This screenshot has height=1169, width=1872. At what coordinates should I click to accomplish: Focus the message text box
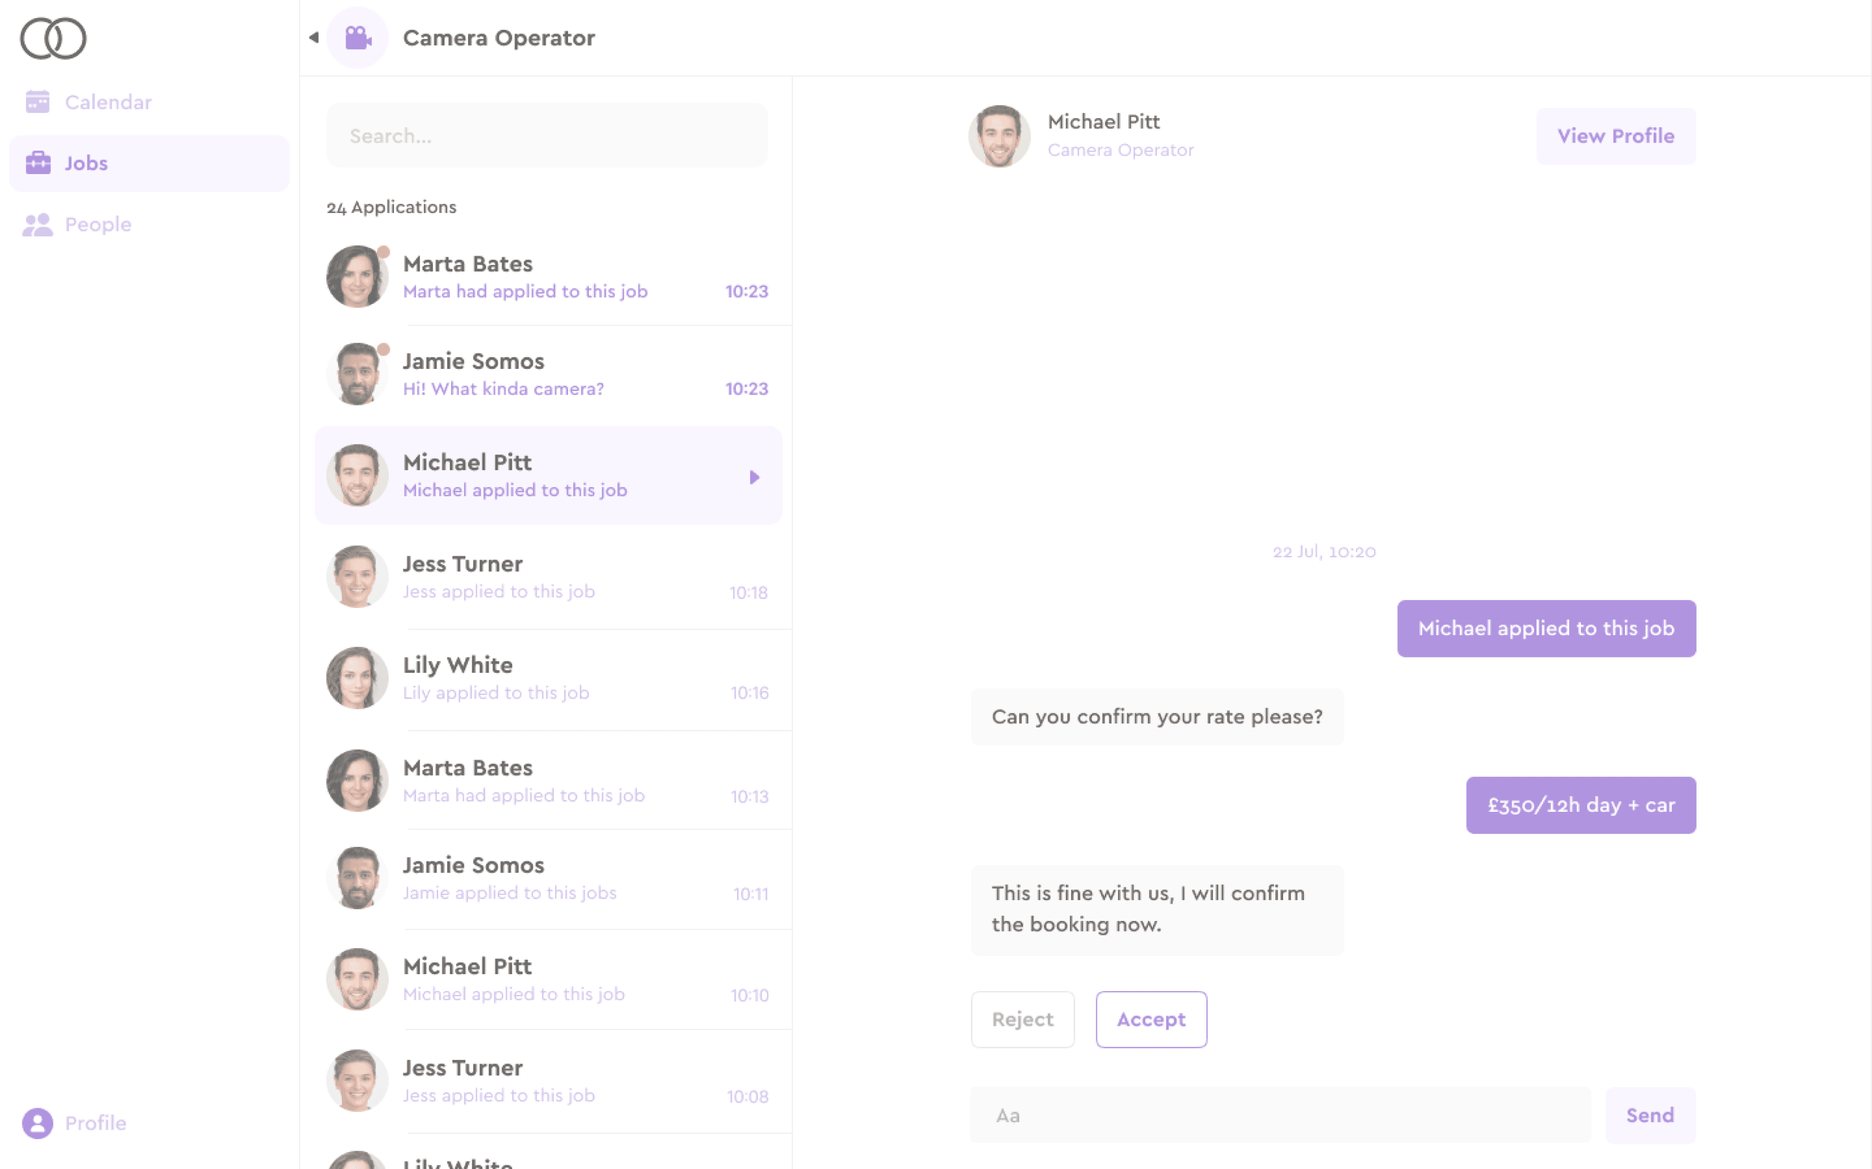(x=1280, y=1115)
